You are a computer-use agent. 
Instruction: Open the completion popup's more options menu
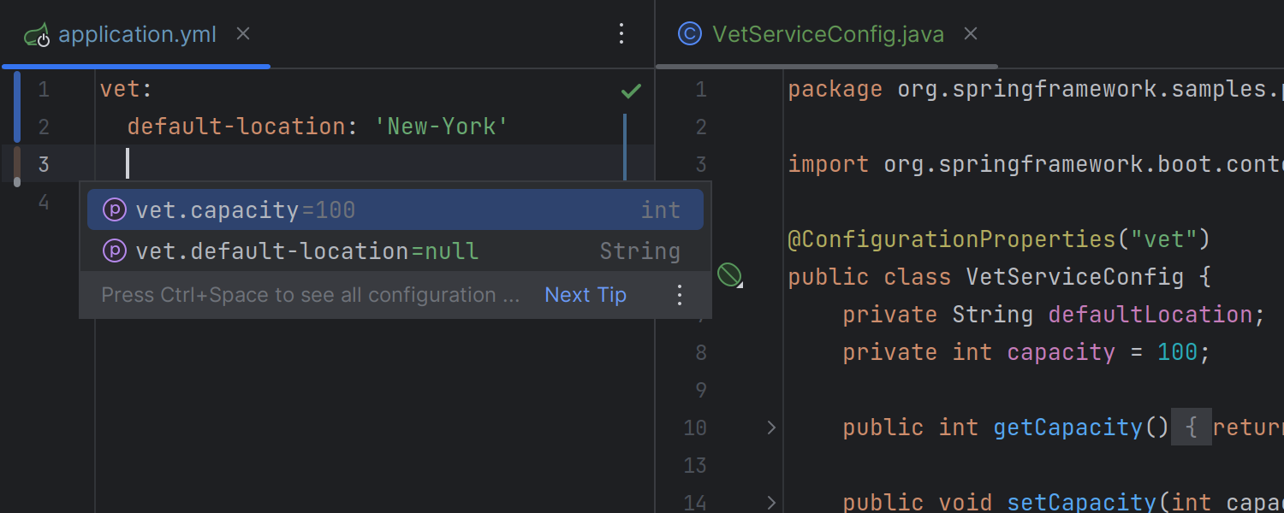pos(680,295)
